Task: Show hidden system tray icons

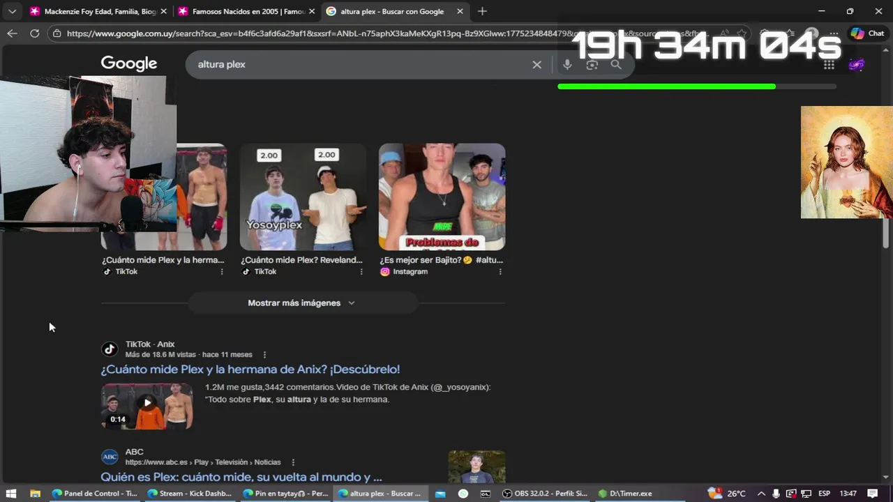Action: [x=761, y=493]
